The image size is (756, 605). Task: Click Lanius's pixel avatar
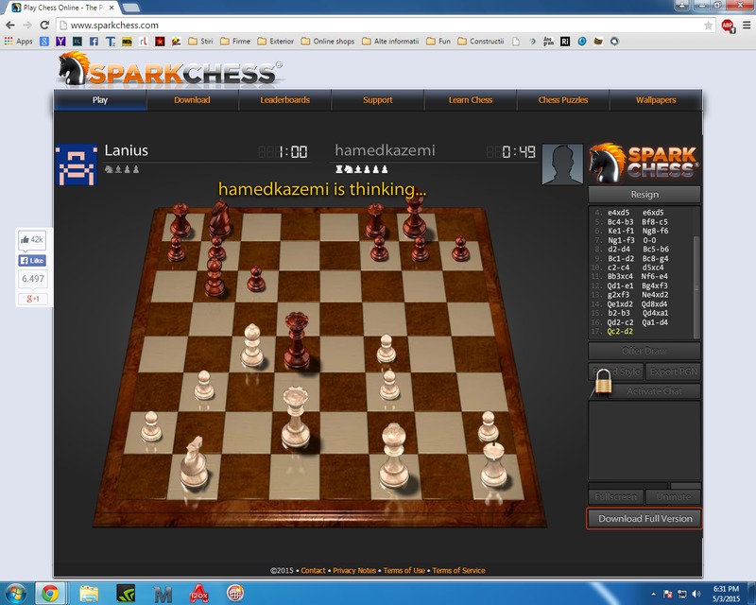(x=77, y=164)
